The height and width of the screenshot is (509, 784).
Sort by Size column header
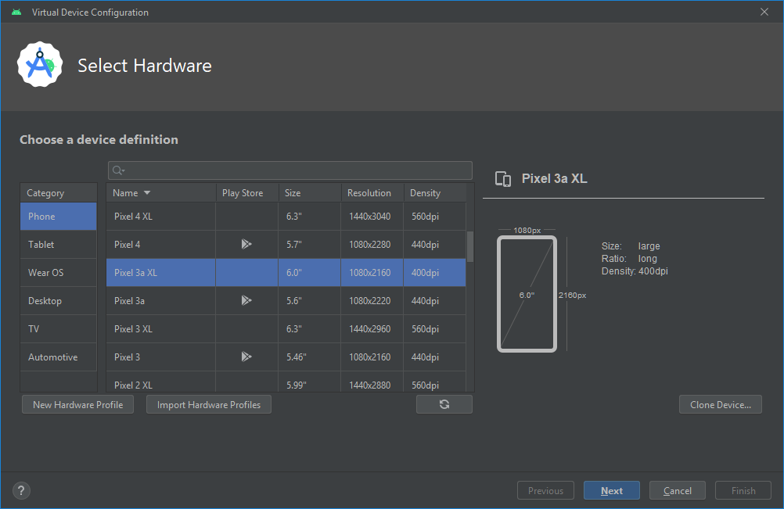(310, 193)
